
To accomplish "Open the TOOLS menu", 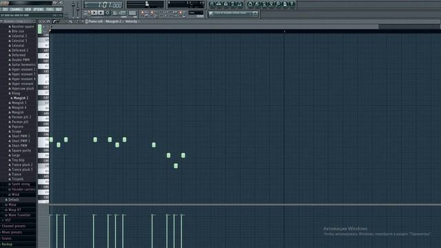I will coord(50,9).
